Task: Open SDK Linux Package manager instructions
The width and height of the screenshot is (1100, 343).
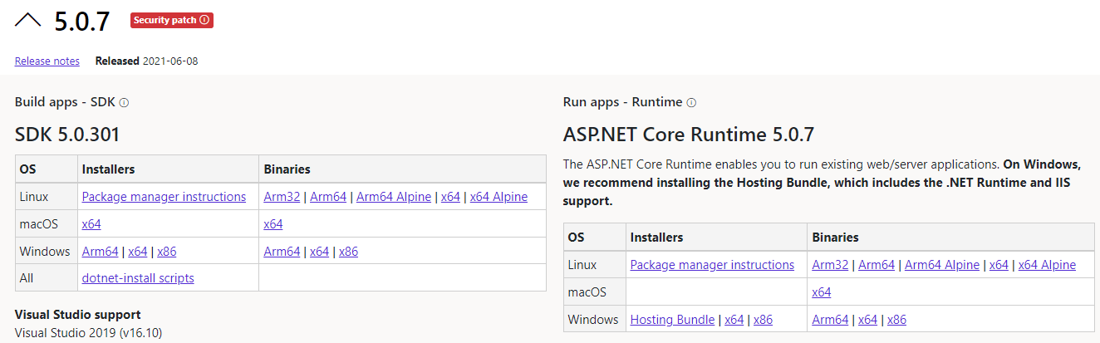Action: [164, 197]
